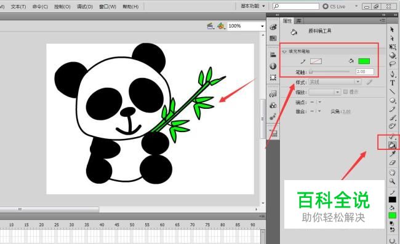This screenshot has width=400, height=244.
Task: Open the stage zoom 100% dropdown
Action: point(262,26)
